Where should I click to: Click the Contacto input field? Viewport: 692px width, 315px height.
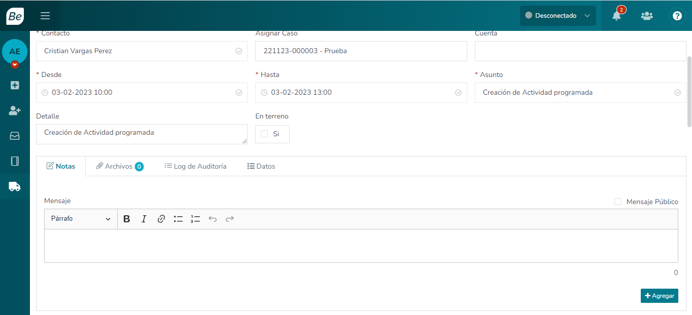142,51
